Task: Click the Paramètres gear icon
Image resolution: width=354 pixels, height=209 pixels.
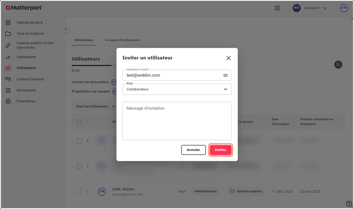Action: (8, 101)
